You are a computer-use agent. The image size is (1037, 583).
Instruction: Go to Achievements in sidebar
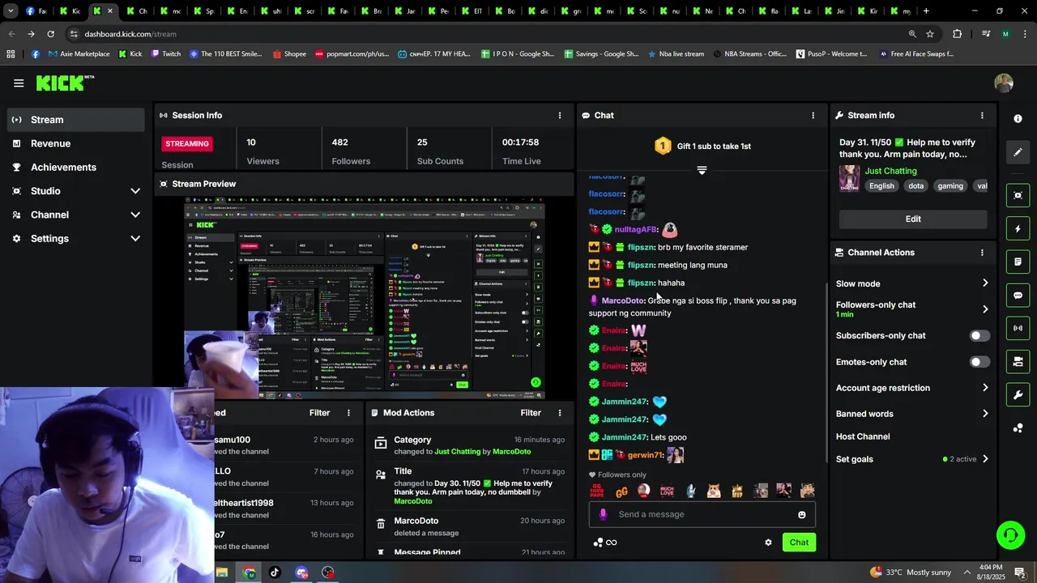click(x=76, y=167)
